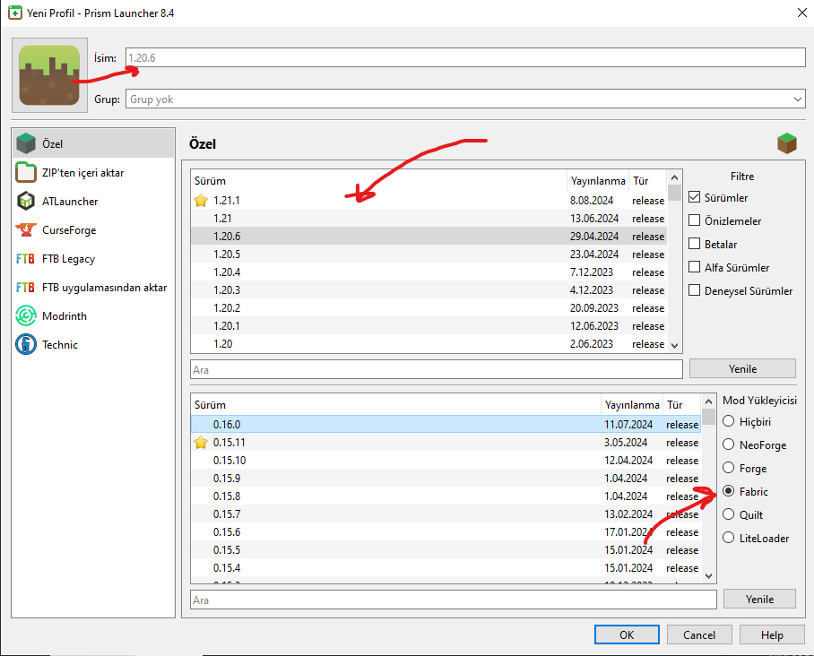Click the cube icon right of Özel heading
Screen dimensions: 814x656
tap(786, 143)
